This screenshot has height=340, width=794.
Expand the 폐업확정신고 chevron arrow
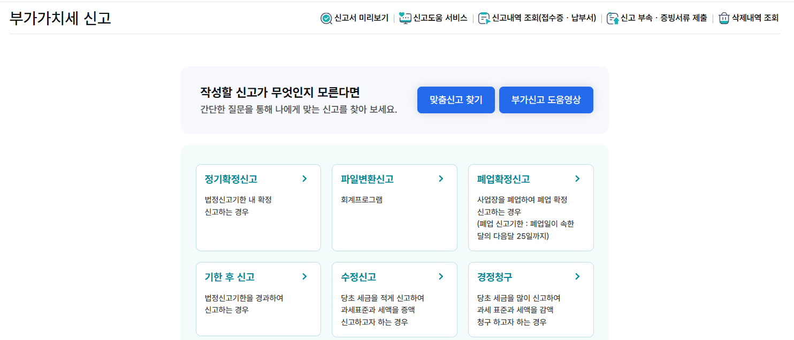(577, 179)
